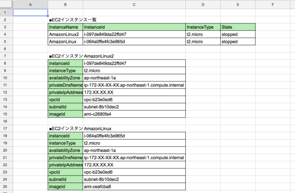Select 172.XX.XX.XX value in row 22
Image resolution: width=295 pixels, height=193 pixels.
(x=134, y=165)
